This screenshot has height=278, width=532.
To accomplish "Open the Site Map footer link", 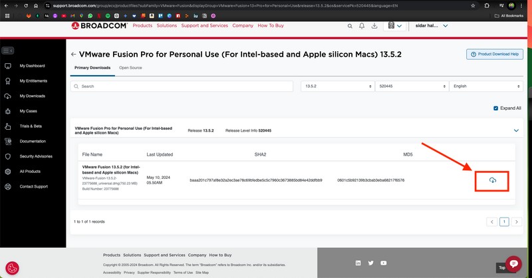I will 202,273.
